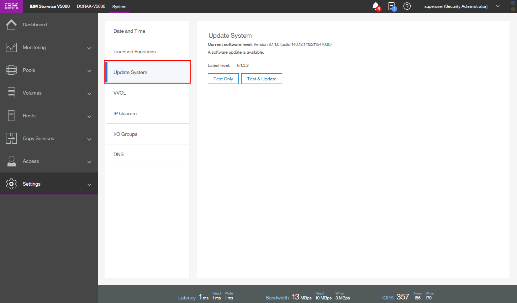Viewport: 517px width, 303px height.
Task: Expand the Access menu chevron
Action: coord(89,162)
